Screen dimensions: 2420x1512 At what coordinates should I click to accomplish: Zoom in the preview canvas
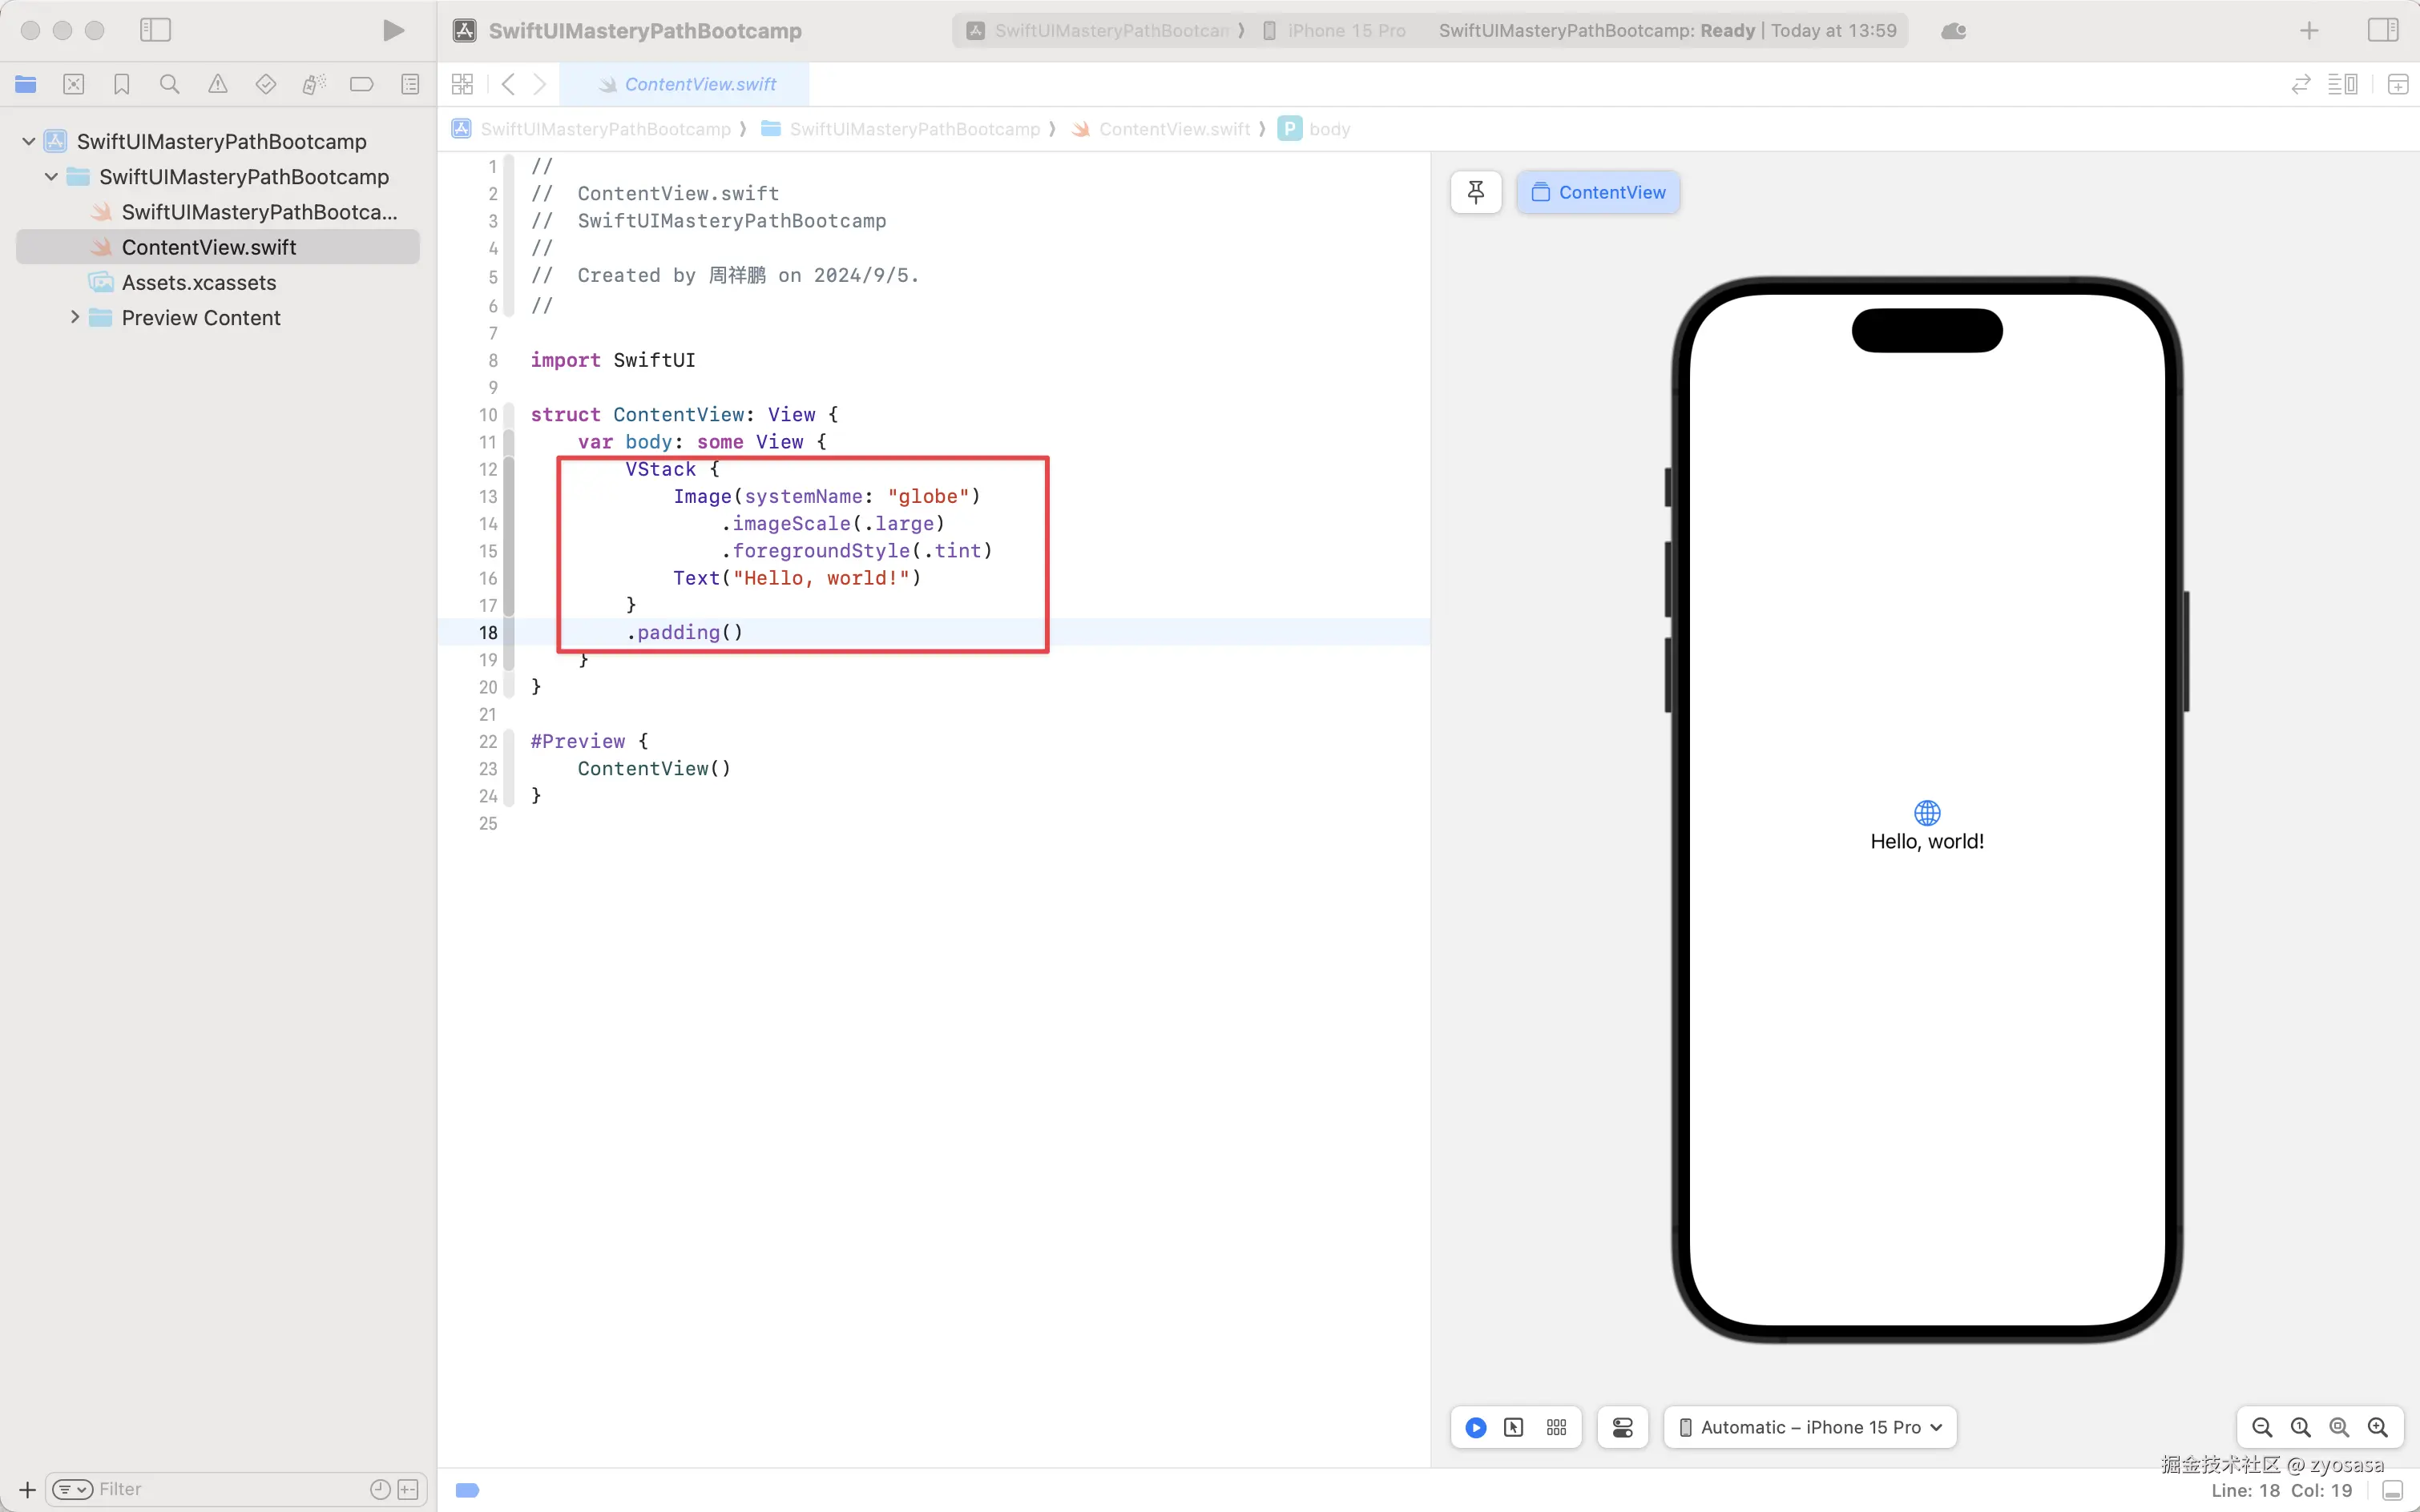2377,1427
